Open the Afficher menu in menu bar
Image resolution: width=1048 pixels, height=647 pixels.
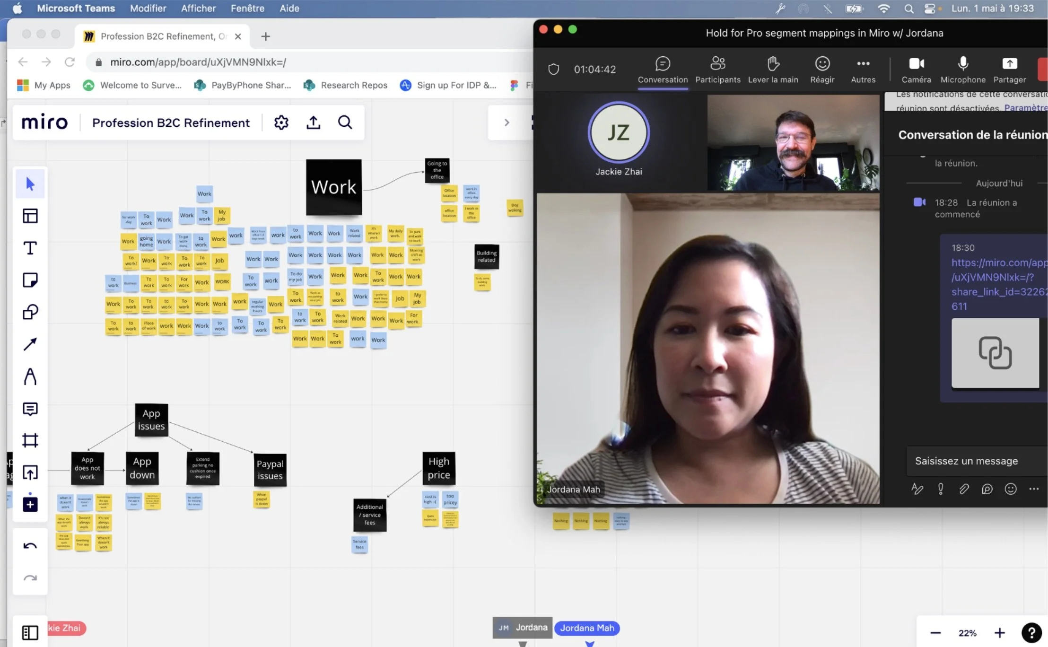coord(198,8)
